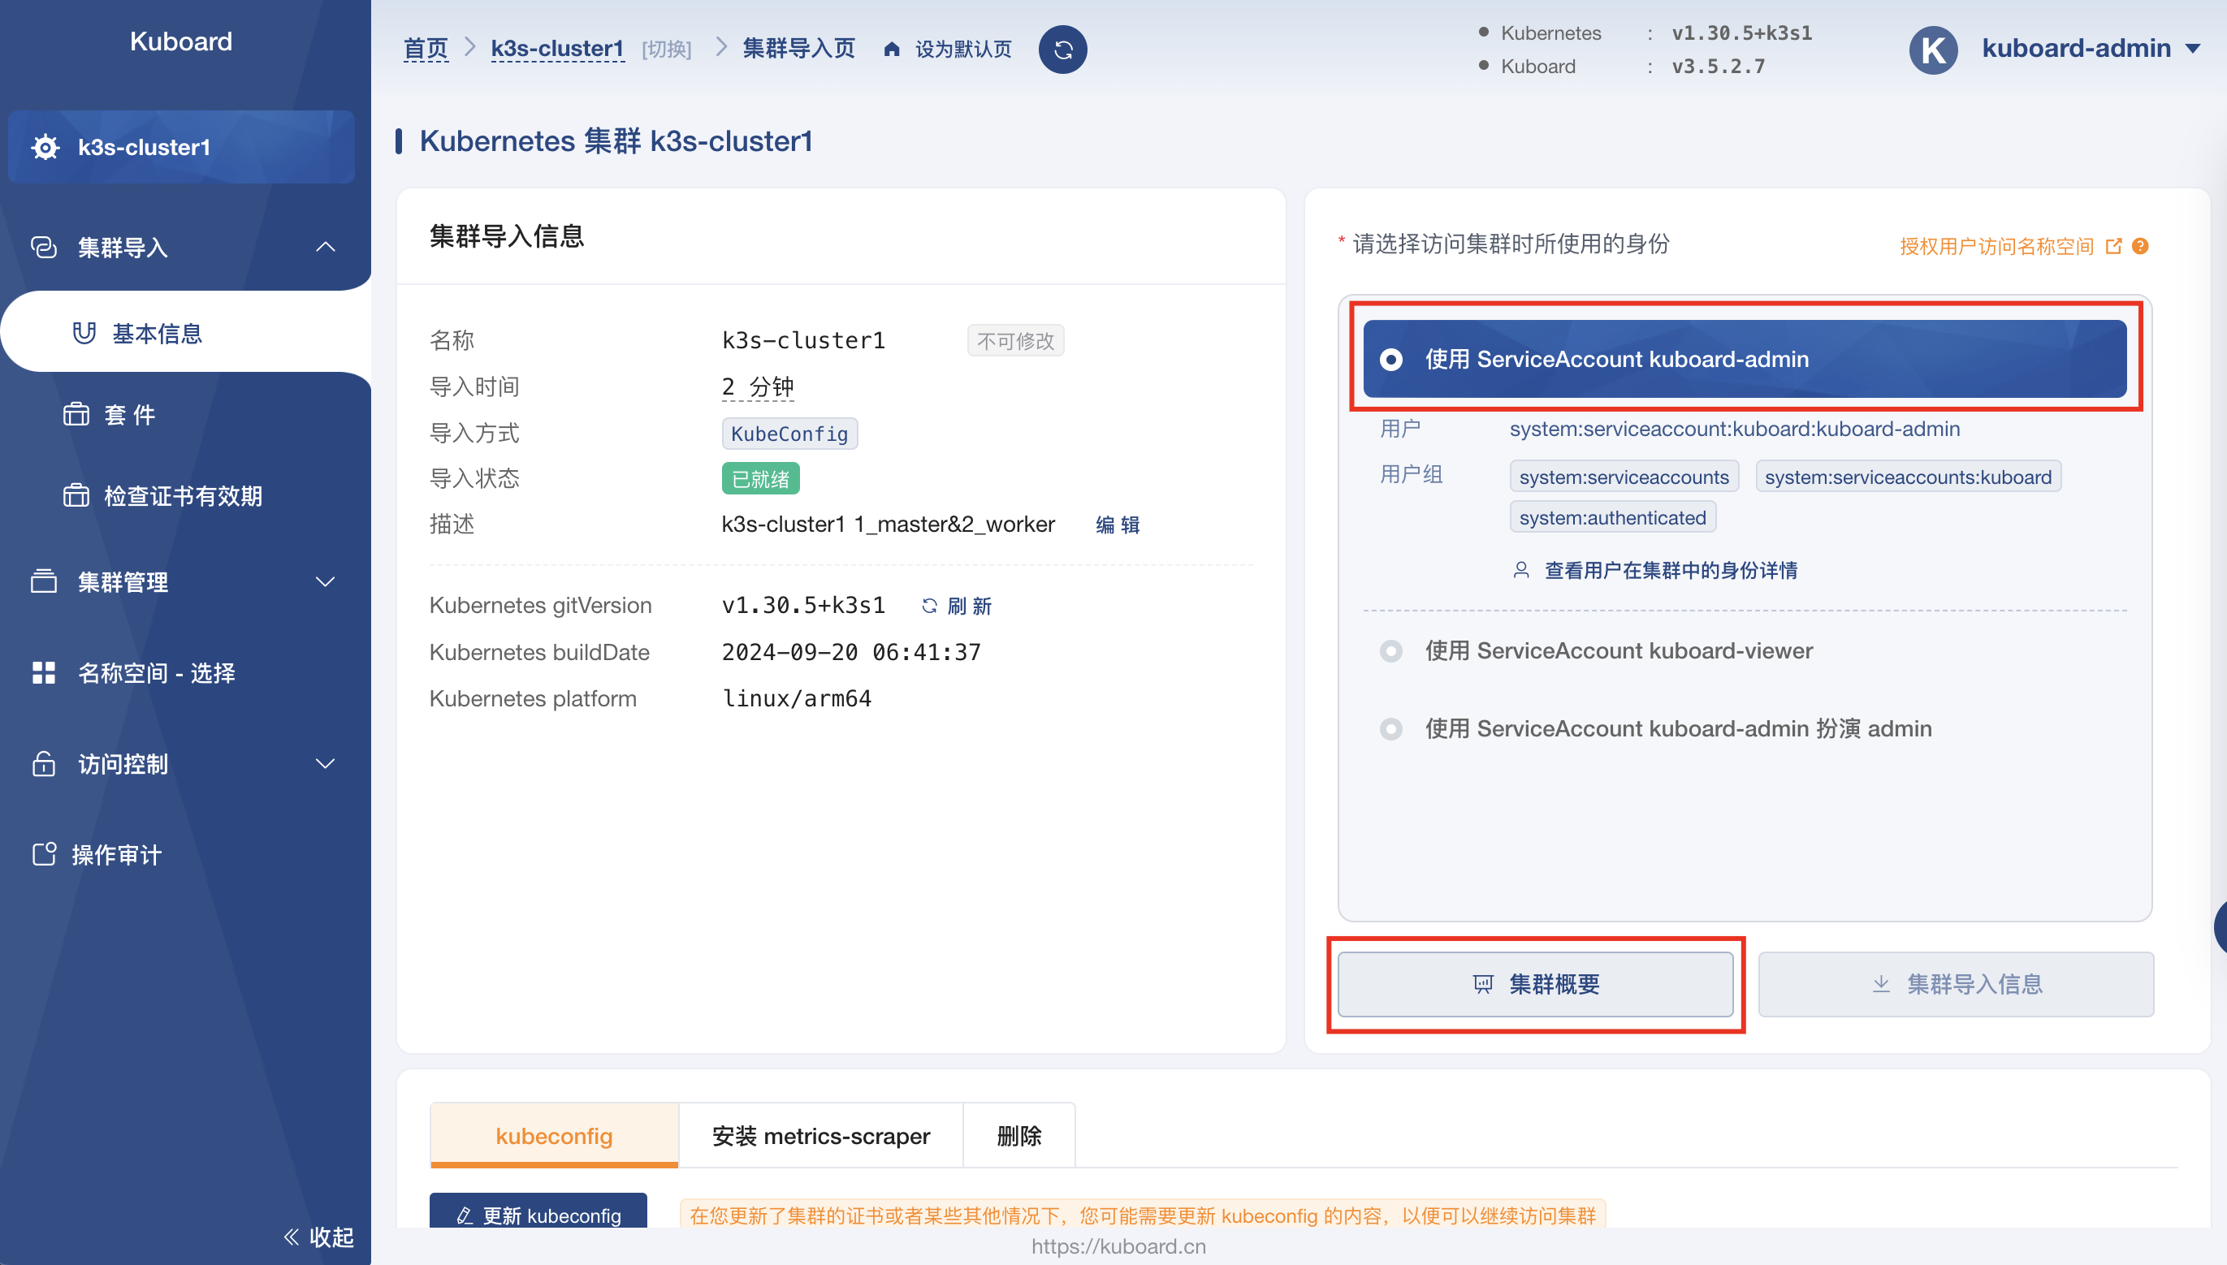Click [切换] to switch cluster
The image size is (2227, 1265).
[x=667, y=50]
